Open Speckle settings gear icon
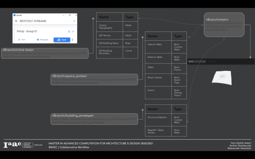The height and width of the screenshot is (159, 255). coord(16,21)
